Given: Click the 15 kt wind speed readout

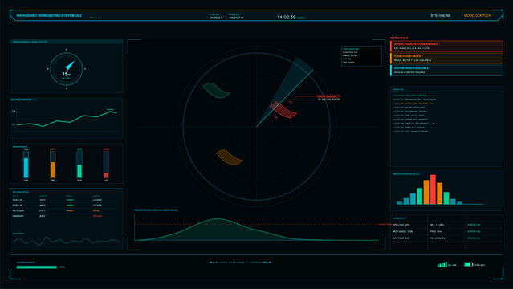Looking at the screenshot, I should click(66, 75).
